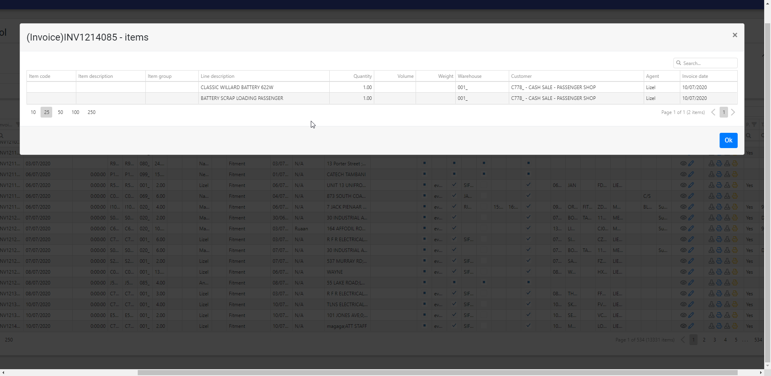This screenshot has width=771, height=376.
Task: Click first download icon in 55 LAKE ROAD row
Action: pos(711,283)
